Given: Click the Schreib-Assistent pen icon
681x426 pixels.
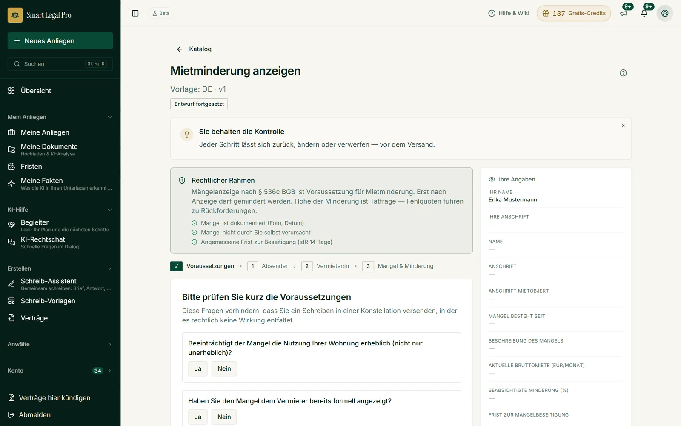Looking at the screenshot, I should (x=11, y=284).
